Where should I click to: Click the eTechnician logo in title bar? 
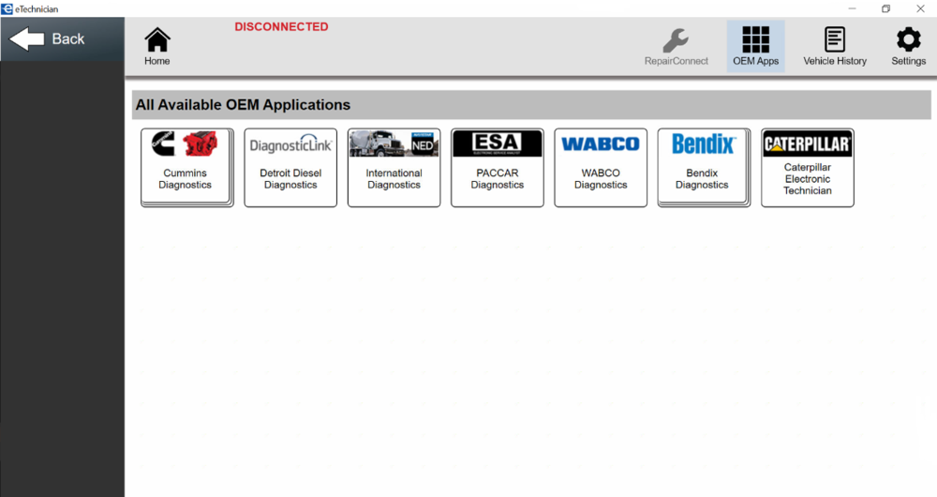coord(7,8)
